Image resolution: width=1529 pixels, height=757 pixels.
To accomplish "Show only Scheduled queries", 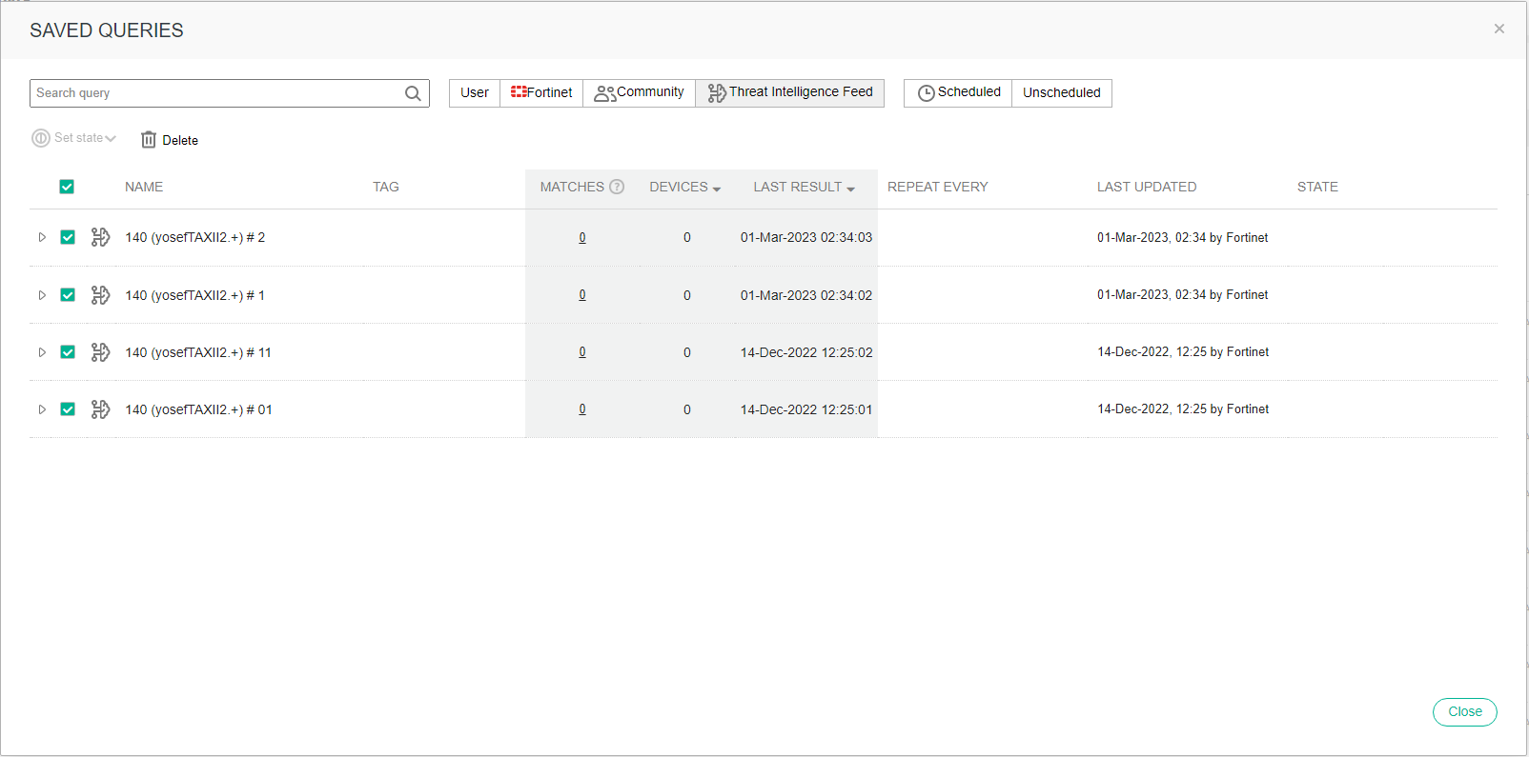I will 958,92.
